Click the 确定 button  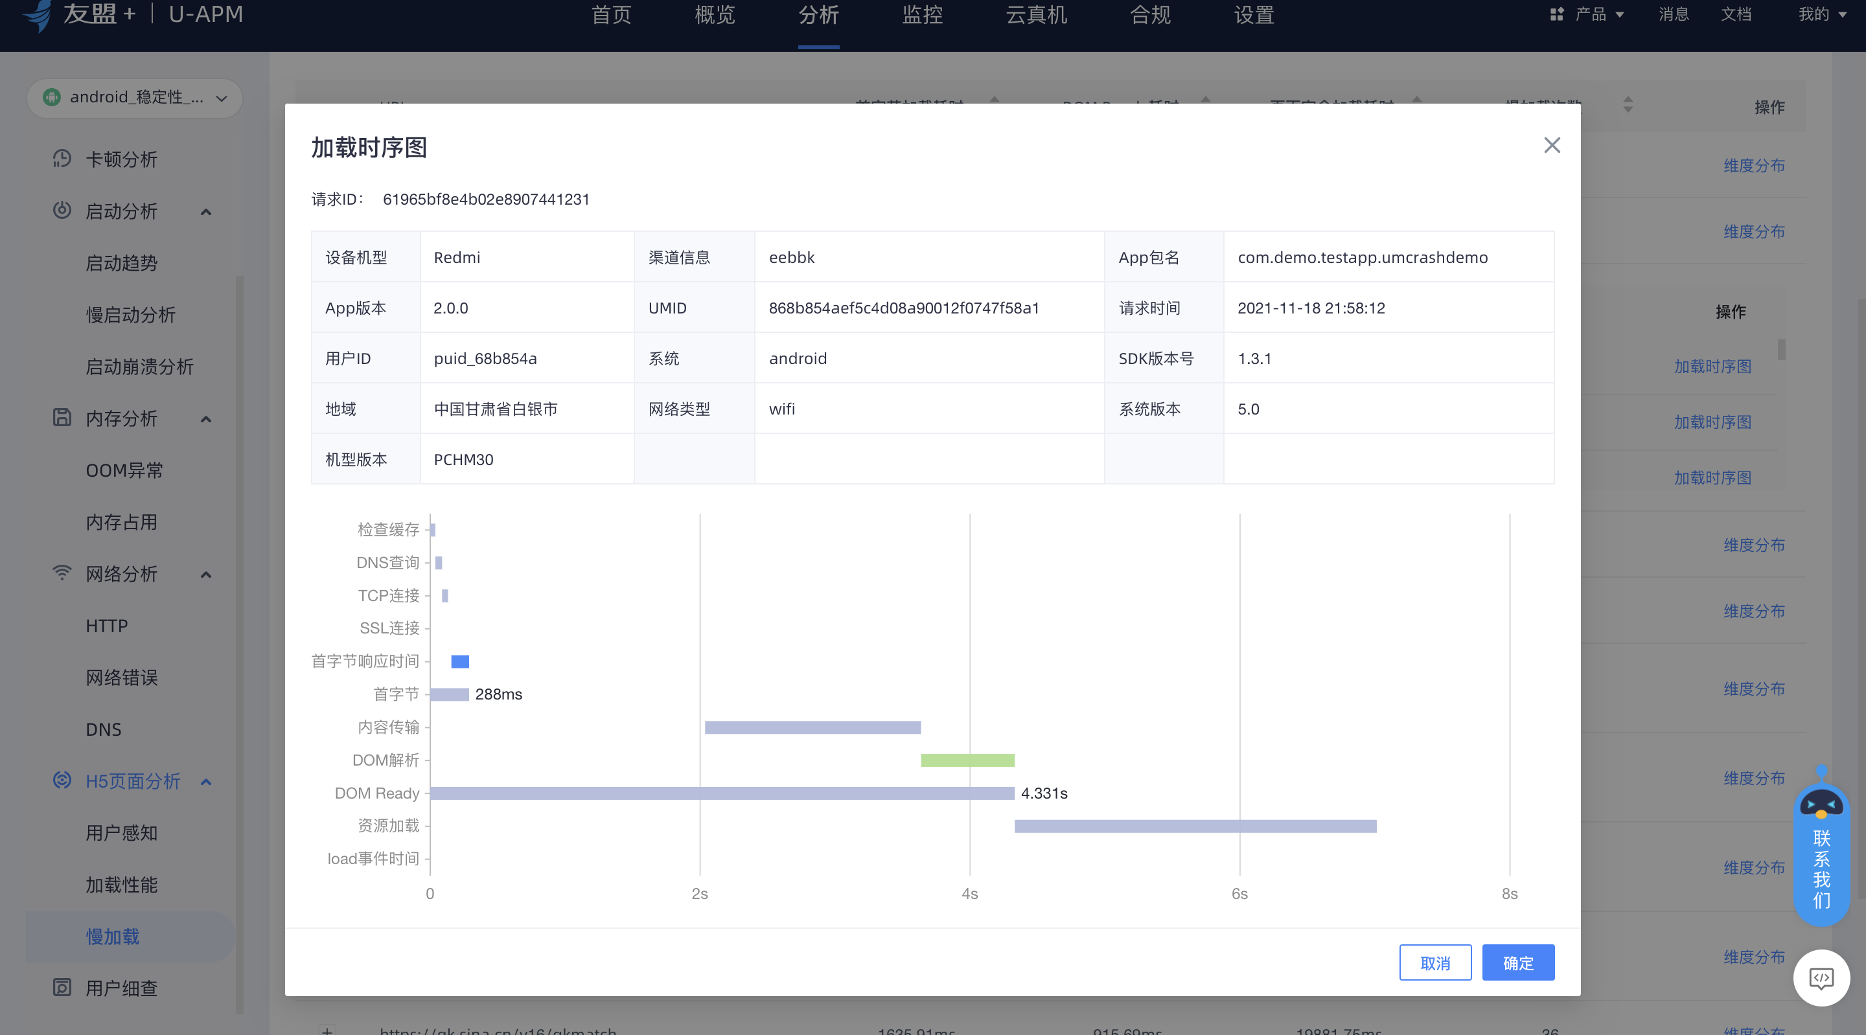(1517, 962)
